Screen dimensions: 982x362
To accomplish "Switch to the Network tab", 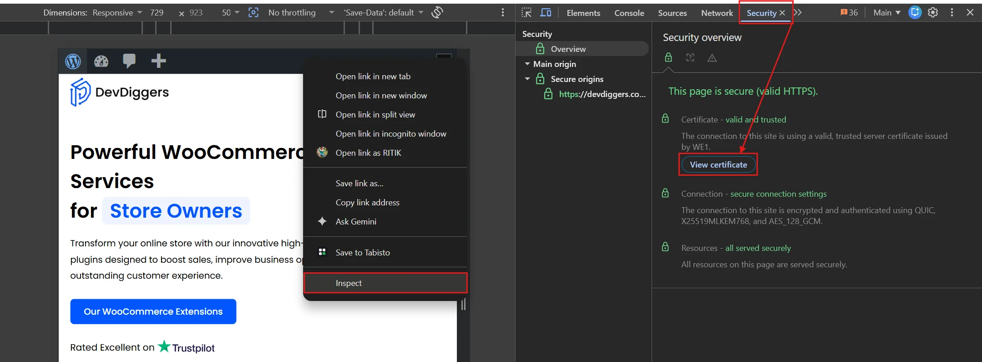I will click(717, 13).
